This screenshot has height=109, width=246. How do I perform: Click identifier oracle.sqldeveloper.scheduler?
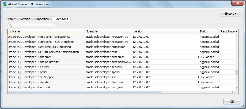(105, 57)
